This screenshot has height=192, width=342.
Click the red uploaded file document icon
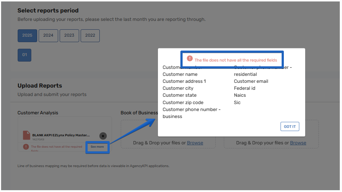(27, 135)
